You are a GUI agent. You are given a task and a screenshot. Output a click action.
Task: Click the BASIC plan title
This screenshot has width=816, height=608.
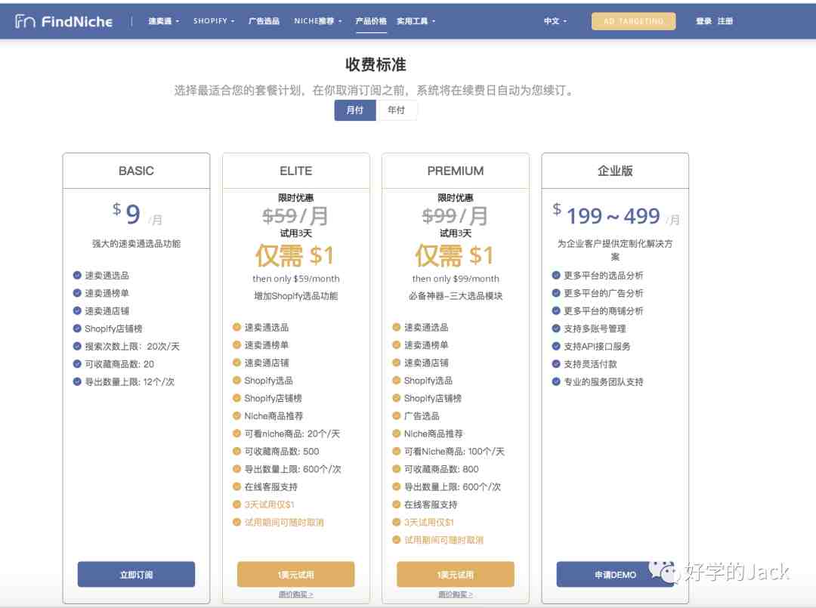tap(136, 171)
